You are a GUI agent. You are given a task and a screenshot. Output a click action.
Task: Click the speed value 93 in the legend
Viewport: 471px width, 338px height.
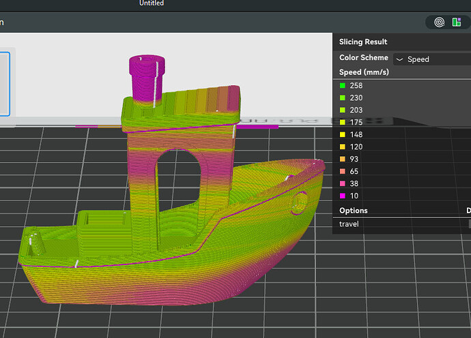click(354, 159)
